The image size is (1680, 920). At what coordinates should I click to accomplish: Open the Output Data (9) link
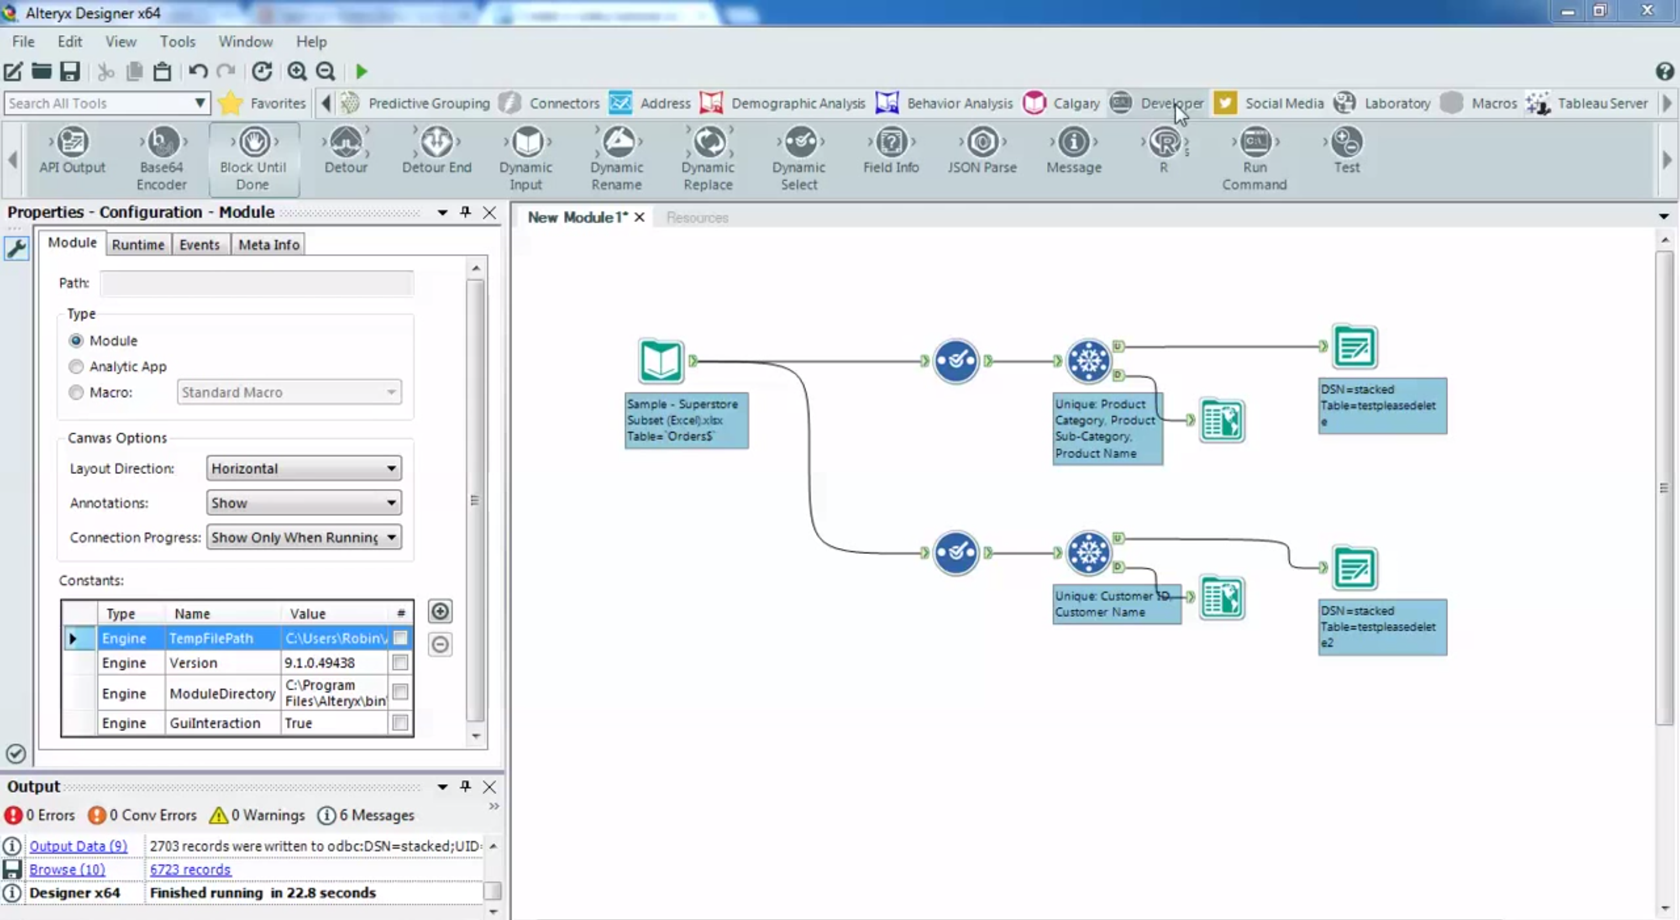78,845
